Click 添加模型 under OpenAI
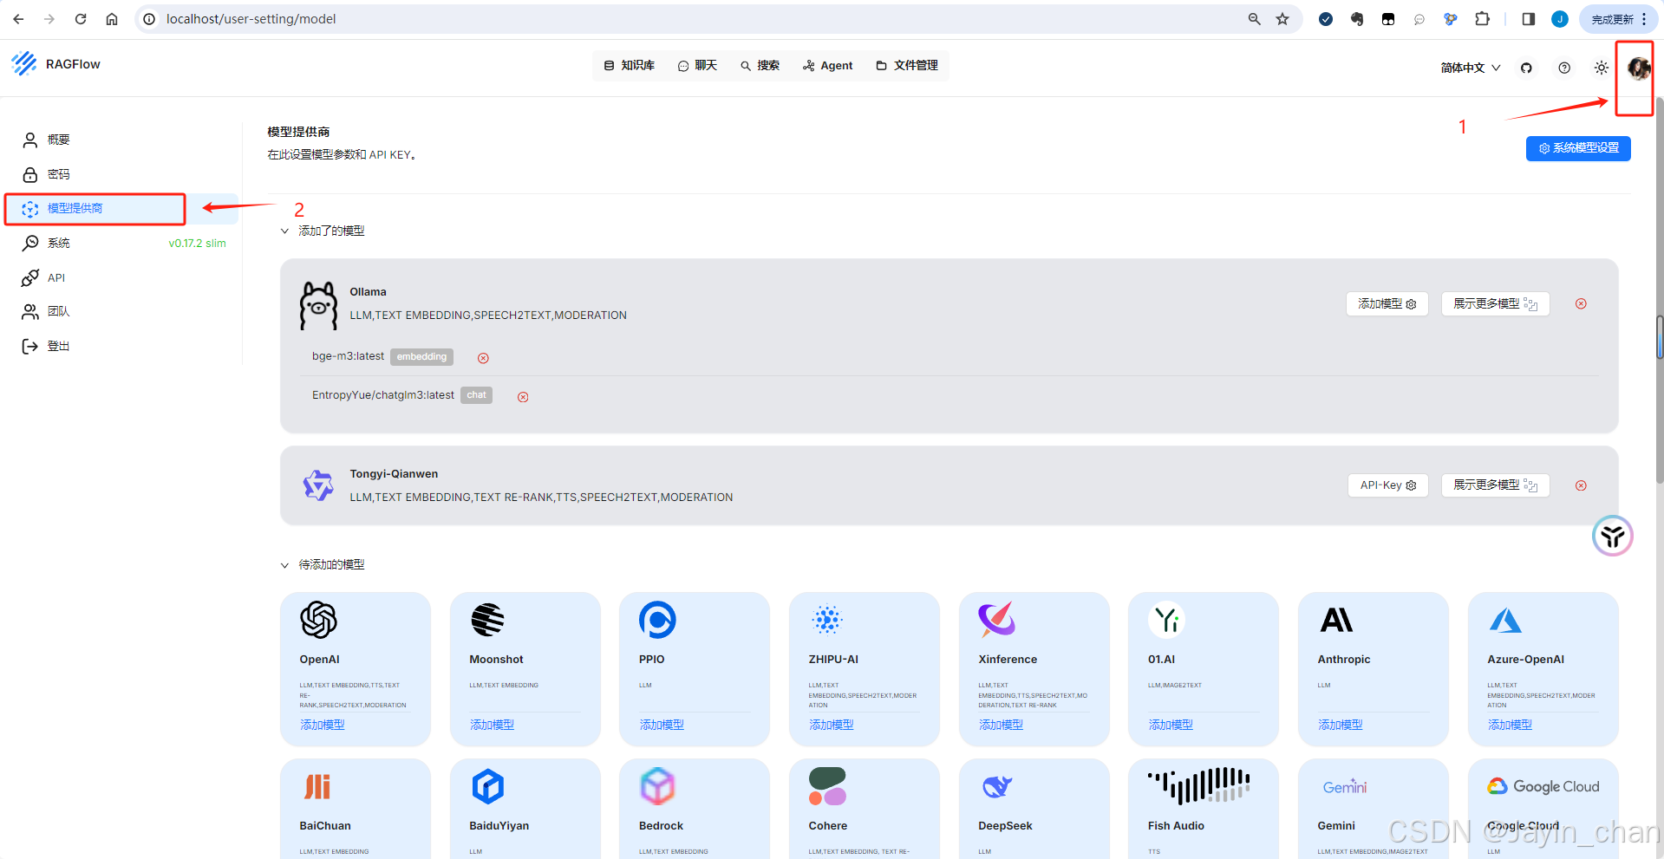This screenshot has width=1664, height=859. (x=323, y=725)
